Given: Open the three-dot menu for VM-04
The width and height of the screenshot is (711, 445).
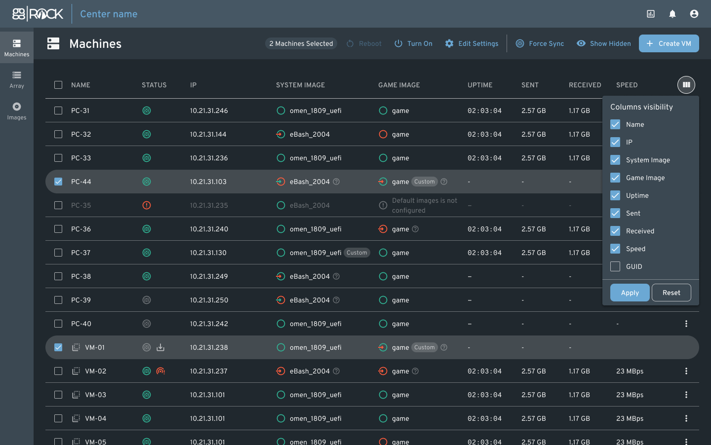Looking at the screenshot, I should coord(686,418).
